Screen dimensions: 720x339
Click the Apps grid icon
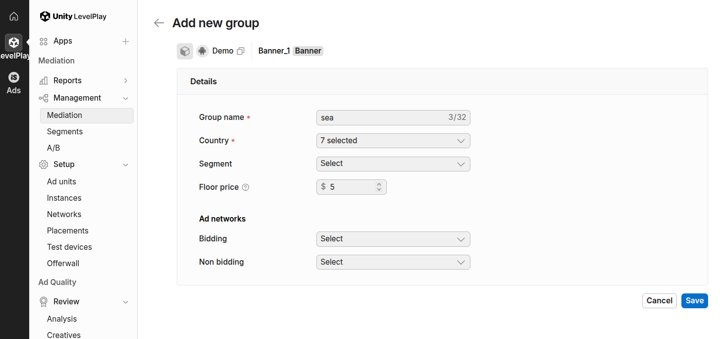[x=44, y=42]
